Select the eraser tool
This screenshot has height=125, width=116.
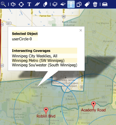click(x=45, y=4)
